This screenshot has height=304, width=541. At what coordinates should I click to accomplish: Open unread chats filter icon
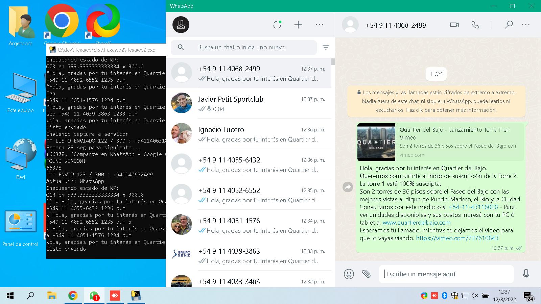[x=326, y=48]
